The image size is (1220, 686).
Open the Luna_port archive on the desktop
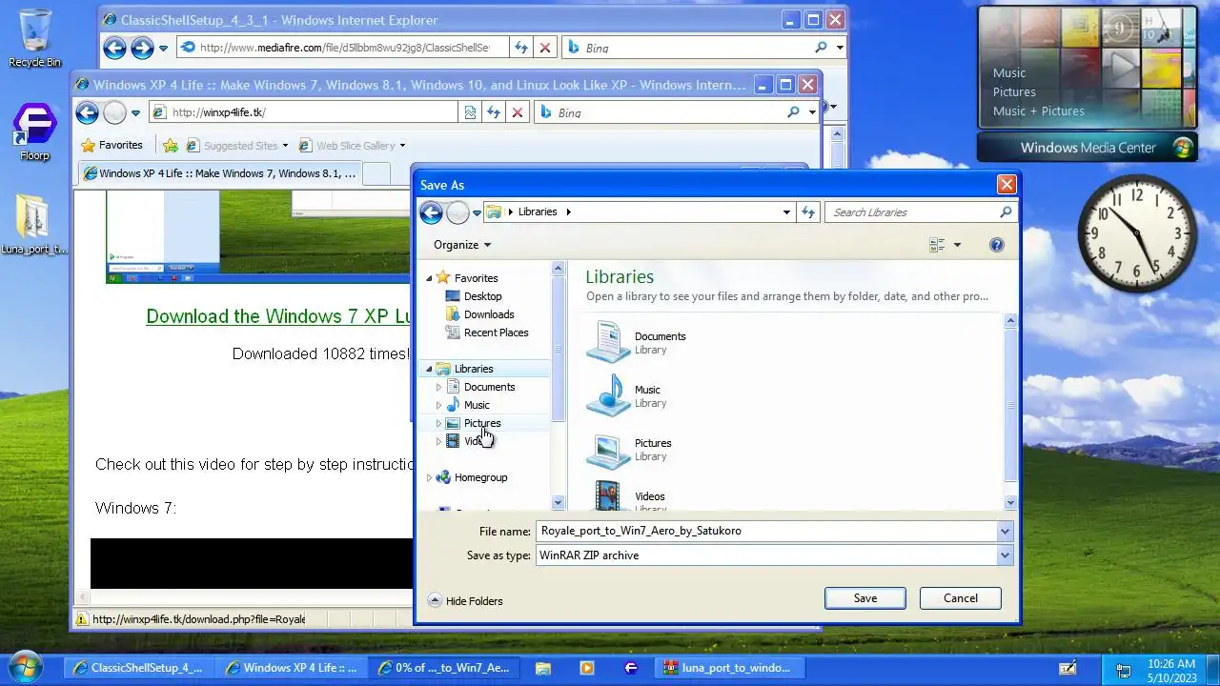pos(34,224)
